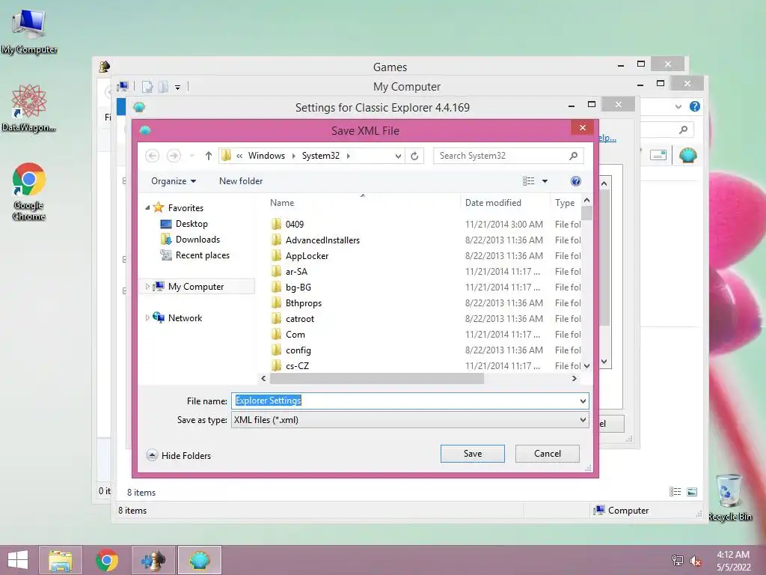The image size is (766, 575).
Task: Open Google Chrome desktop shortcut
Action: [x=29, y=192]
